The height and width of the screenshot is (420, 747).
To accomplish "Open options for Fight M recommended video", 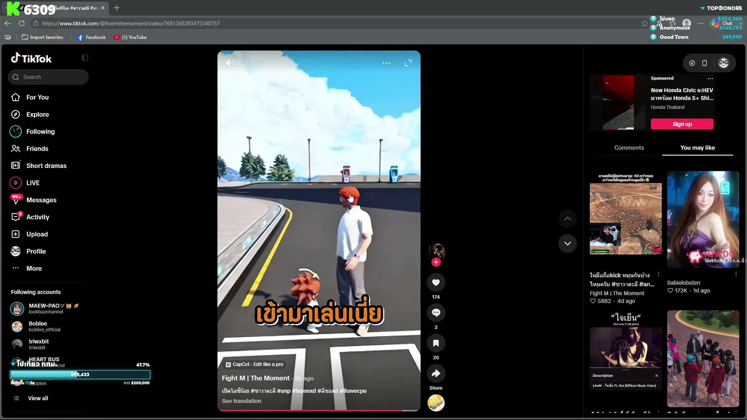I will click(x=658, y=275).
